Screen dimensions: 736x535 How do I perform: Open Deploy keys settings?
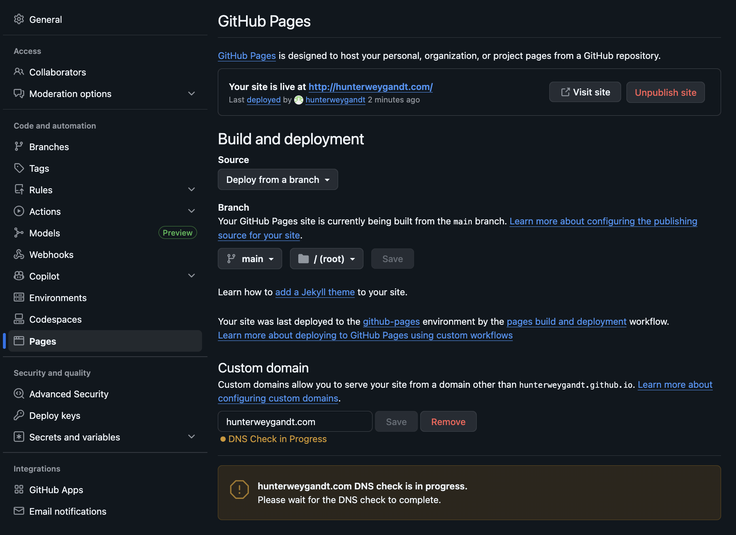click(105, 416)
